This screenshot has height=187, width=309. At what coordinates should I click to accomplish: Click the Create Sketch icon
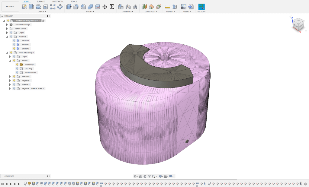click(24, 7)
